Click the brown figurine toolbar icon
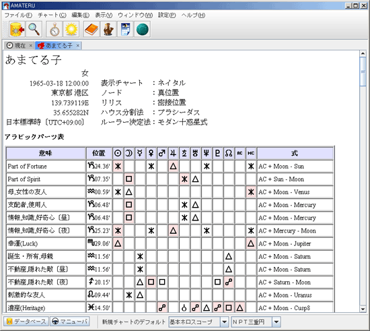Screen dimensions: 370x331 tap(108, 29)
